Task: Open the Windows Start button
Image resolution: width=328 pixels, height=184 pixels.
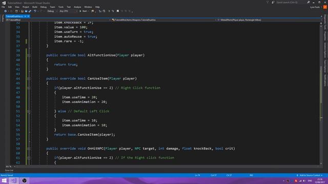Action: [4, 180]
